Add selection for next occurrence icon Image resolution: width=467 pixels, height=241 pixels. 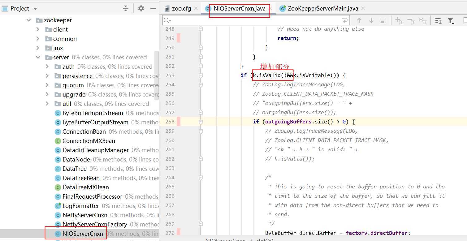point(399,20)
